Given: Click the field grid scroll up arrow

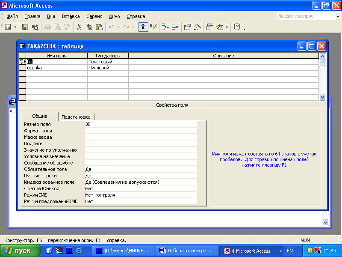Looking at the screenshot, I should 322,57.
